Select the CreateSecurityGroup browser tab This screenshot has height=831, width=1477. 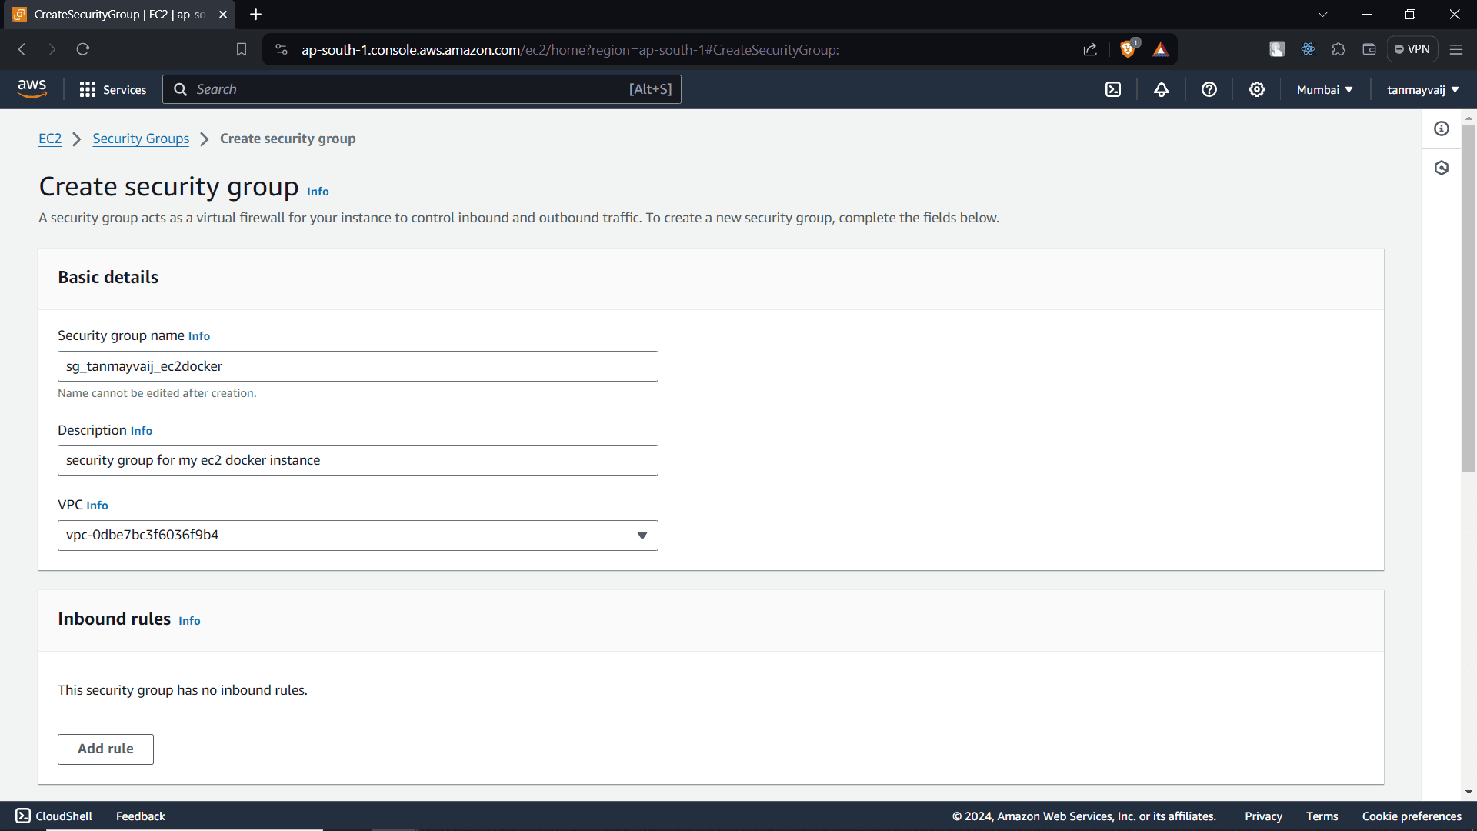tap(115, 14)
